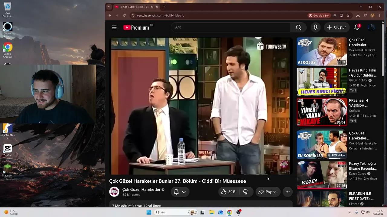Open the taskbar volume speaker icon
The width and height of the screenshot is (387, 217).
(368, 212)
